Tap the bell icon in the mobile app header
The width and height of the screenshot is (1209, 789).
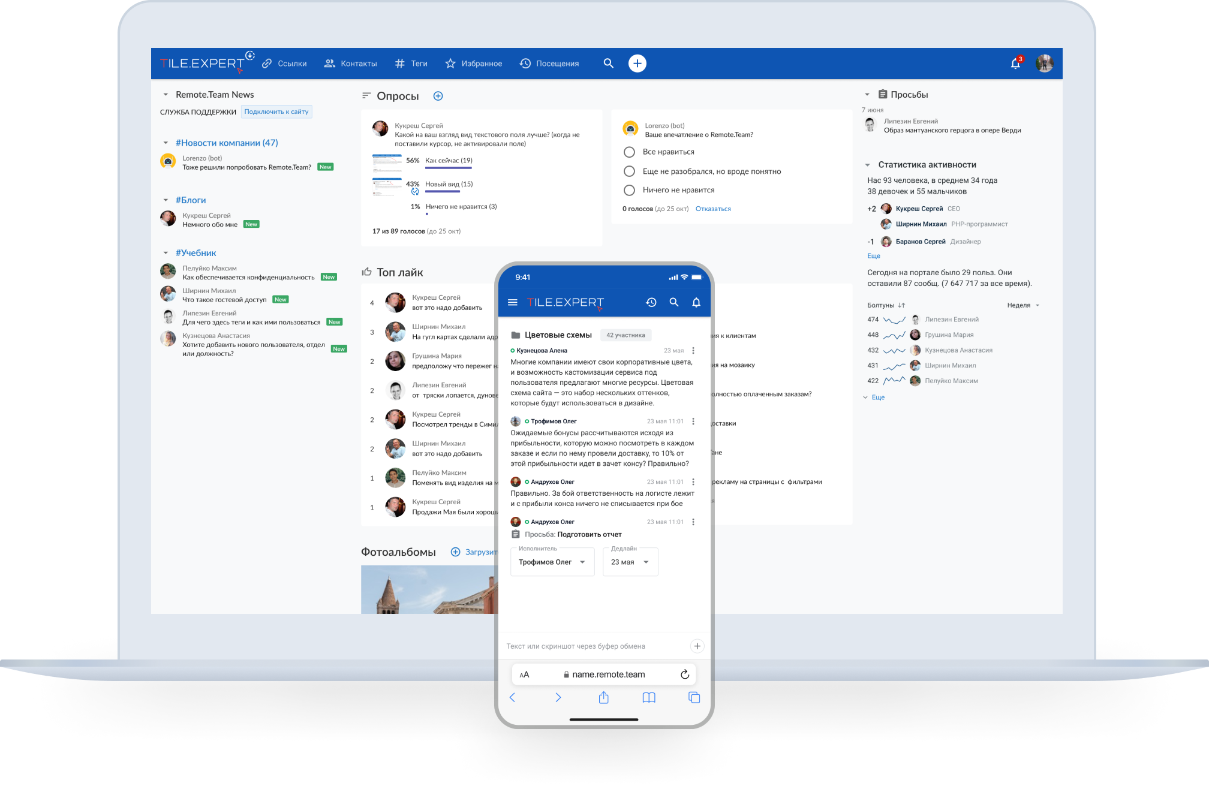[x=696, y=302]
